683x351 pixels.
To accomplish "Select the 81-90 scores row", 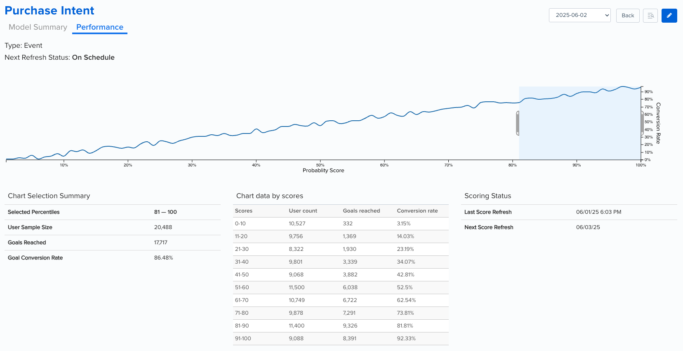I will tap(341, 326).
